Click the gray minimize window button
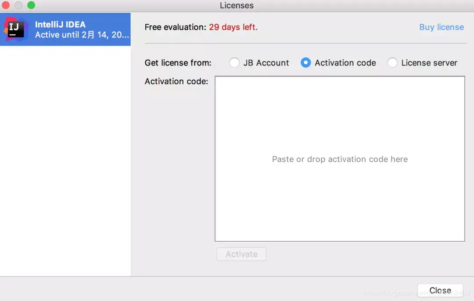 18,5
